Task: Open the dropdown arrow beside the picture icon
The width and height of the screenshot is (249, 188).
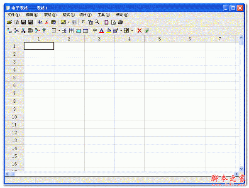Action: (x=68, y=22)
